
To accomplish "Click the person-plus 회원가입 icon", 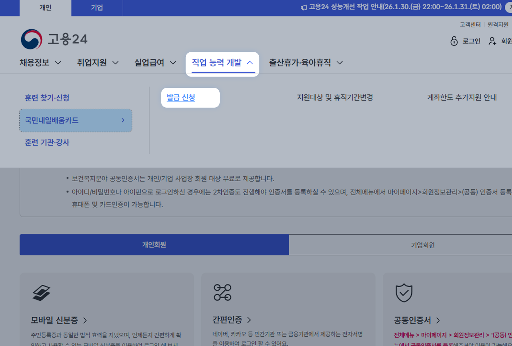I will pyautogui.click(x=492, y=42).
